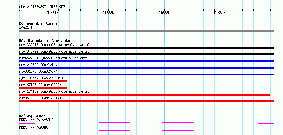Viewport: 283px width, 135px height.
Task: Open variant label esv3578896 (Uddin2014)
Action: click(40, 98)
